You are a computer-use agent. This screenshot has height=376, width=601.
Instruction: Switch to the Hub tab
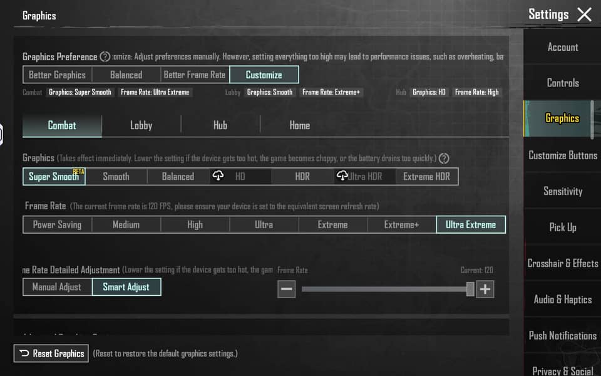pos(220,125)
